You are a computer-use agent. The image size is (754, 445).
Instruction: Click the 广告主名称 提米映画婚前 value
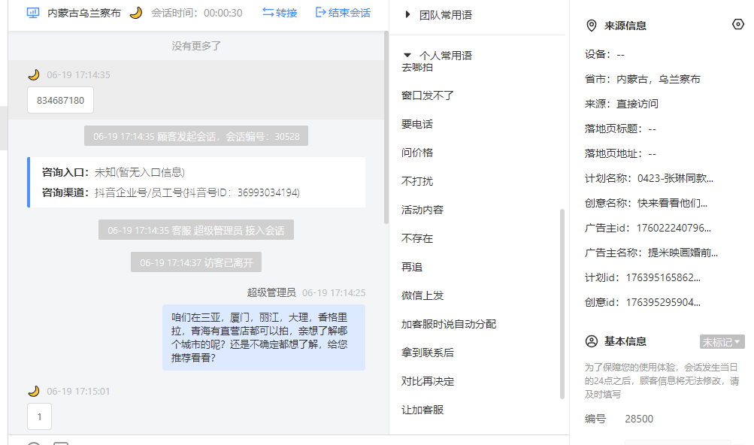683,253
